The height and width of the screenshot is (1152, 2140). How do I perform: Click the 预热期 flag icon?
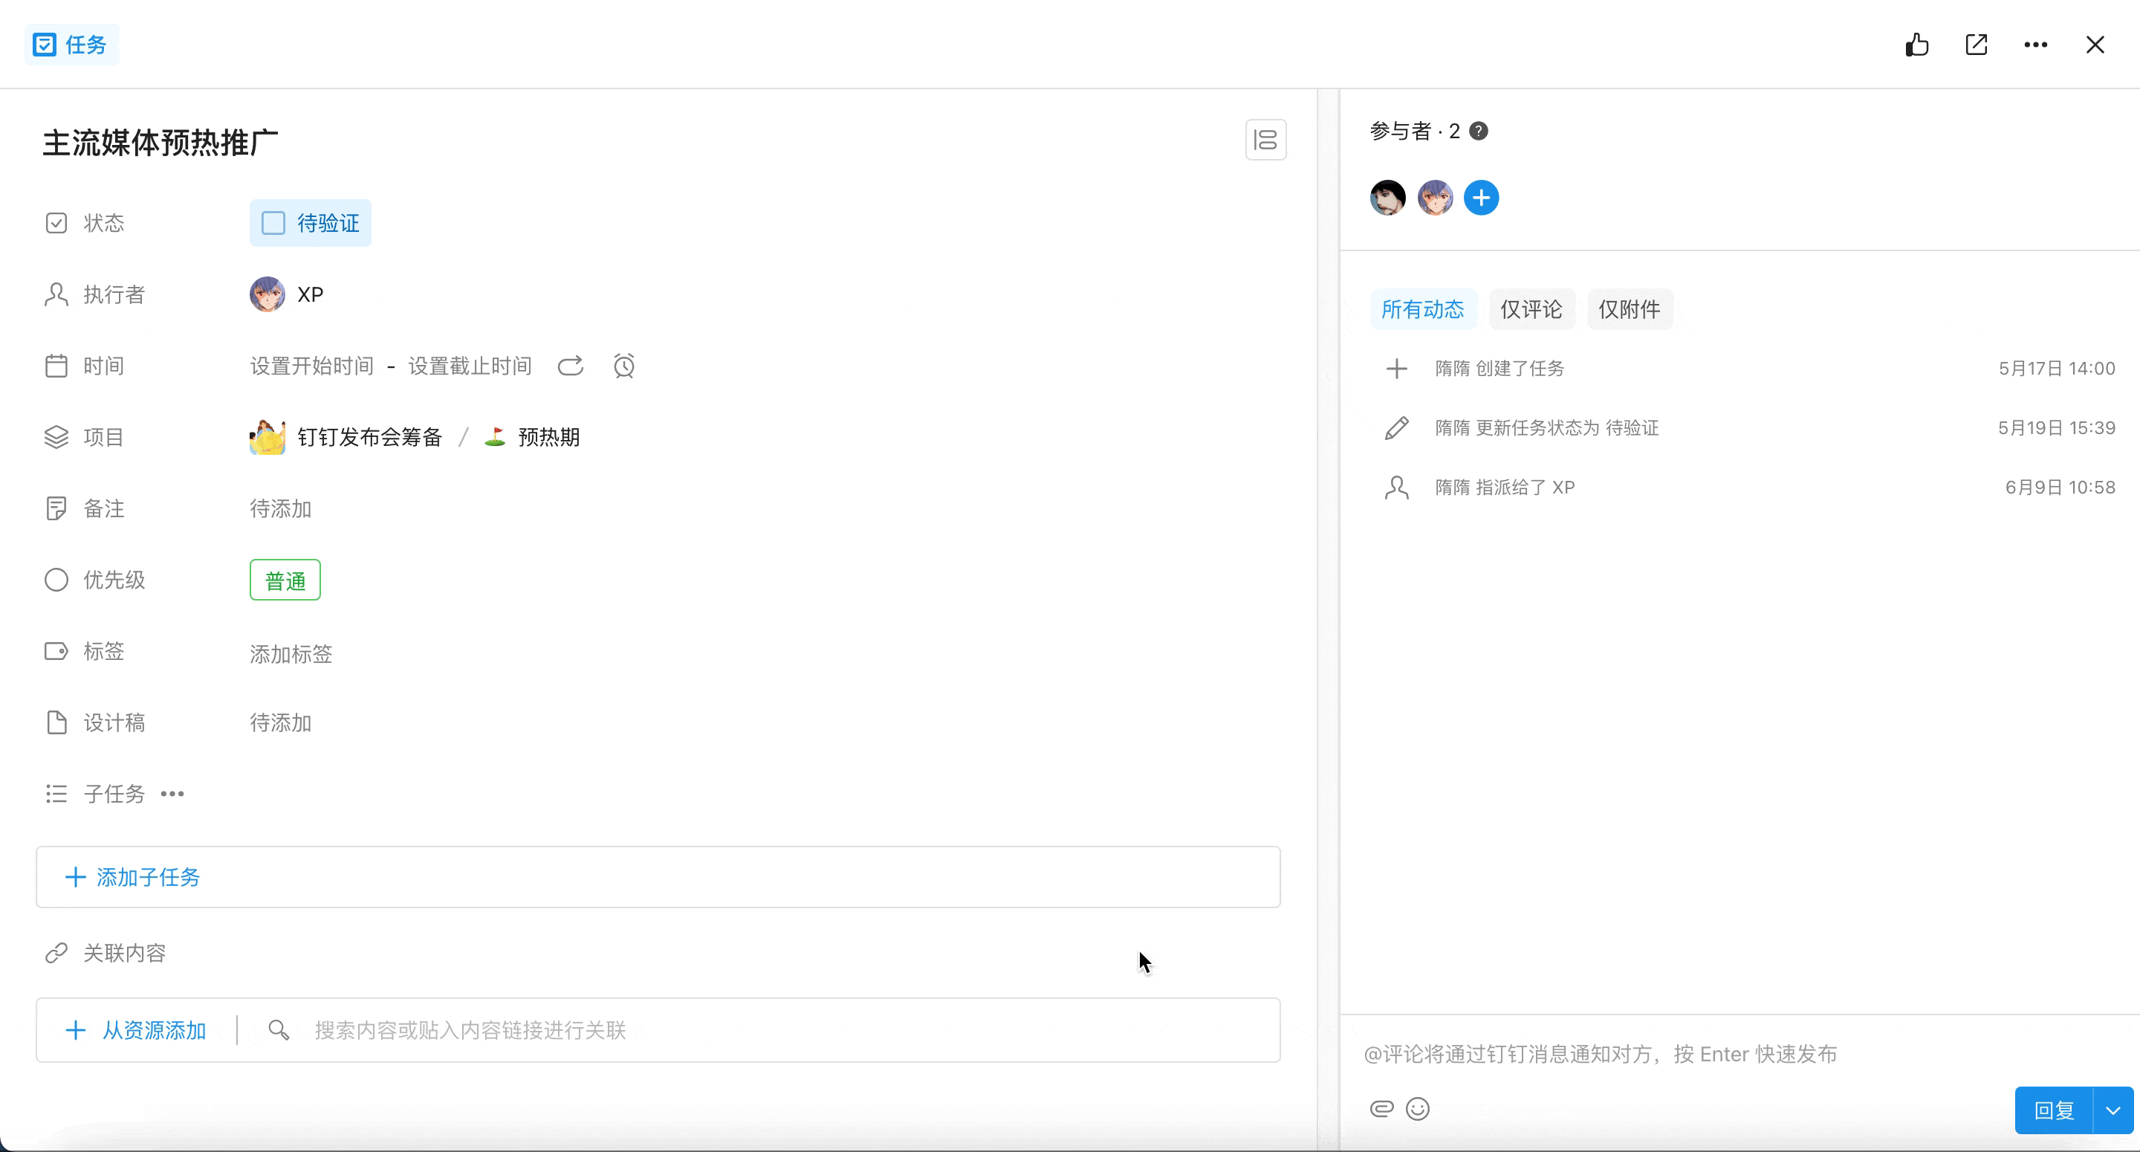[495, 437]
